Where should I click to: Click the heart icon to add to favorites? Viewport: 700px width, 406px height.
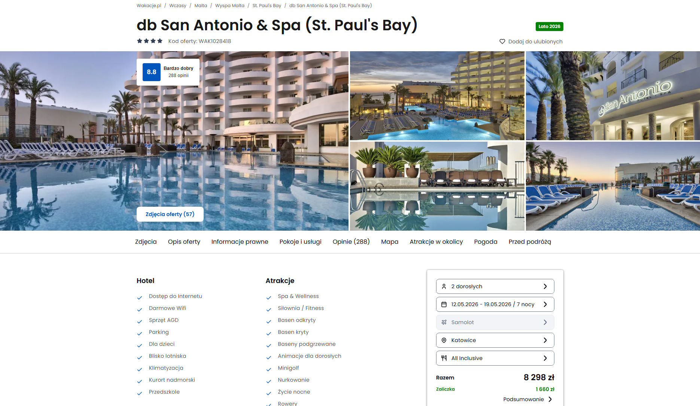pos(502,41)
